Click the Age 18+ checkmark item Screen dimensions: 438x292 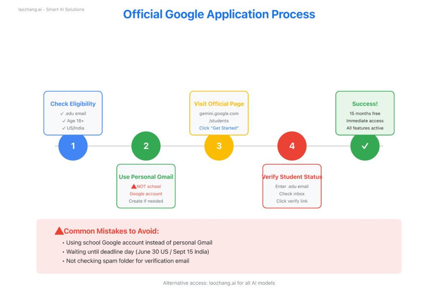coord(73,121)
